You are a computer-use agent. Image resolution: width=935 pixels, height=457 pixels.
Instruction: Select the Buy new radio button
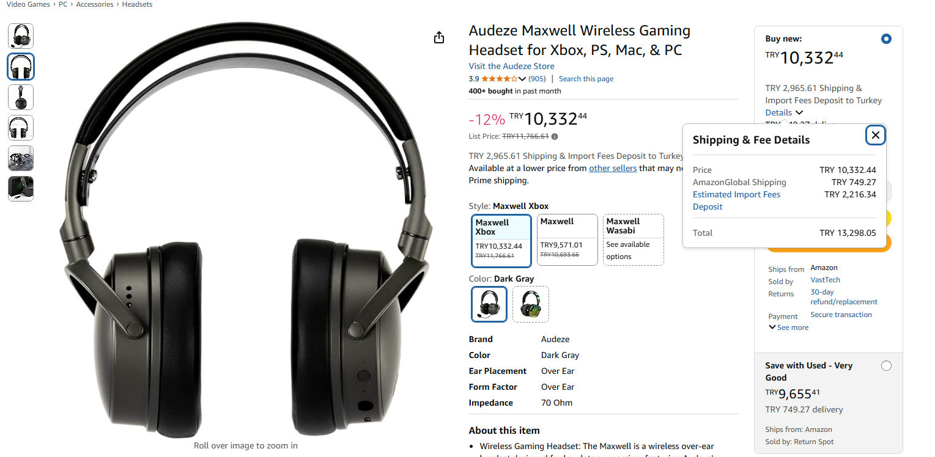pyautogui.click(x=886, y=39)
